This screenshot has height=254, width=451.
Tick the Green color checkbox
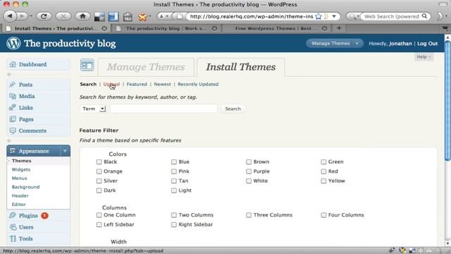coord(323,162)
